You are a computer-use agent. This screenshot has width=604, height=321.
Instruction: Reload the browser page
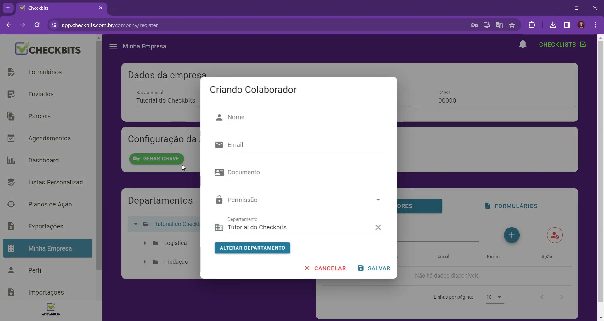point(37,25)
